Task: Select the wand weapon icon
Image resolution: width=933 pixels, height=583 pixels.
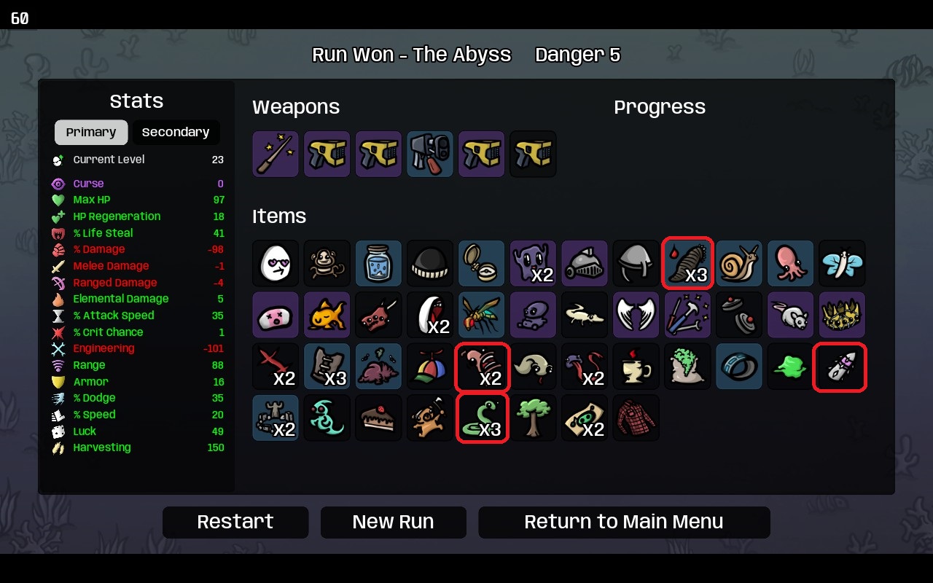Action: 276,154
